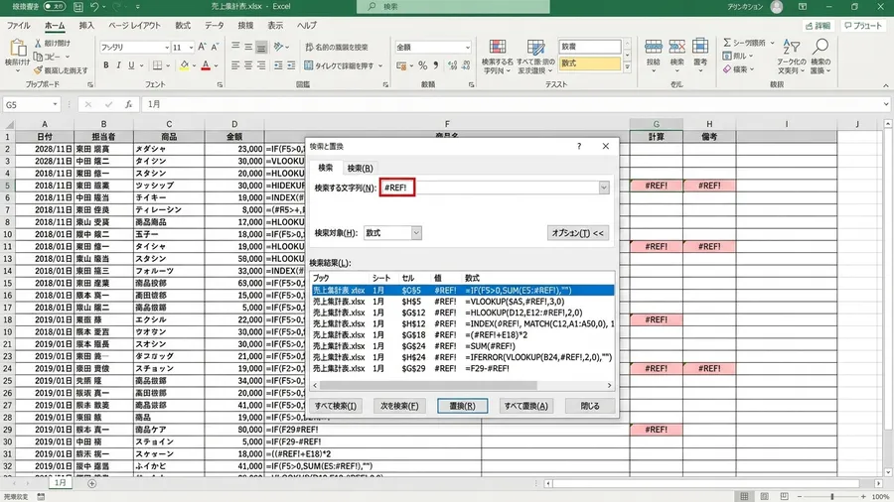Screen dimensions: 894x502
Task: Click the Save icon in the title bar
Action: (x=78, y=7)
